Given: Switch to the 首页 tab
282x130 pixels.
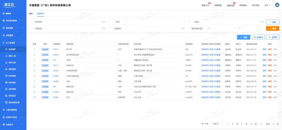Looking at the screenshot, I should coord(31,14).
